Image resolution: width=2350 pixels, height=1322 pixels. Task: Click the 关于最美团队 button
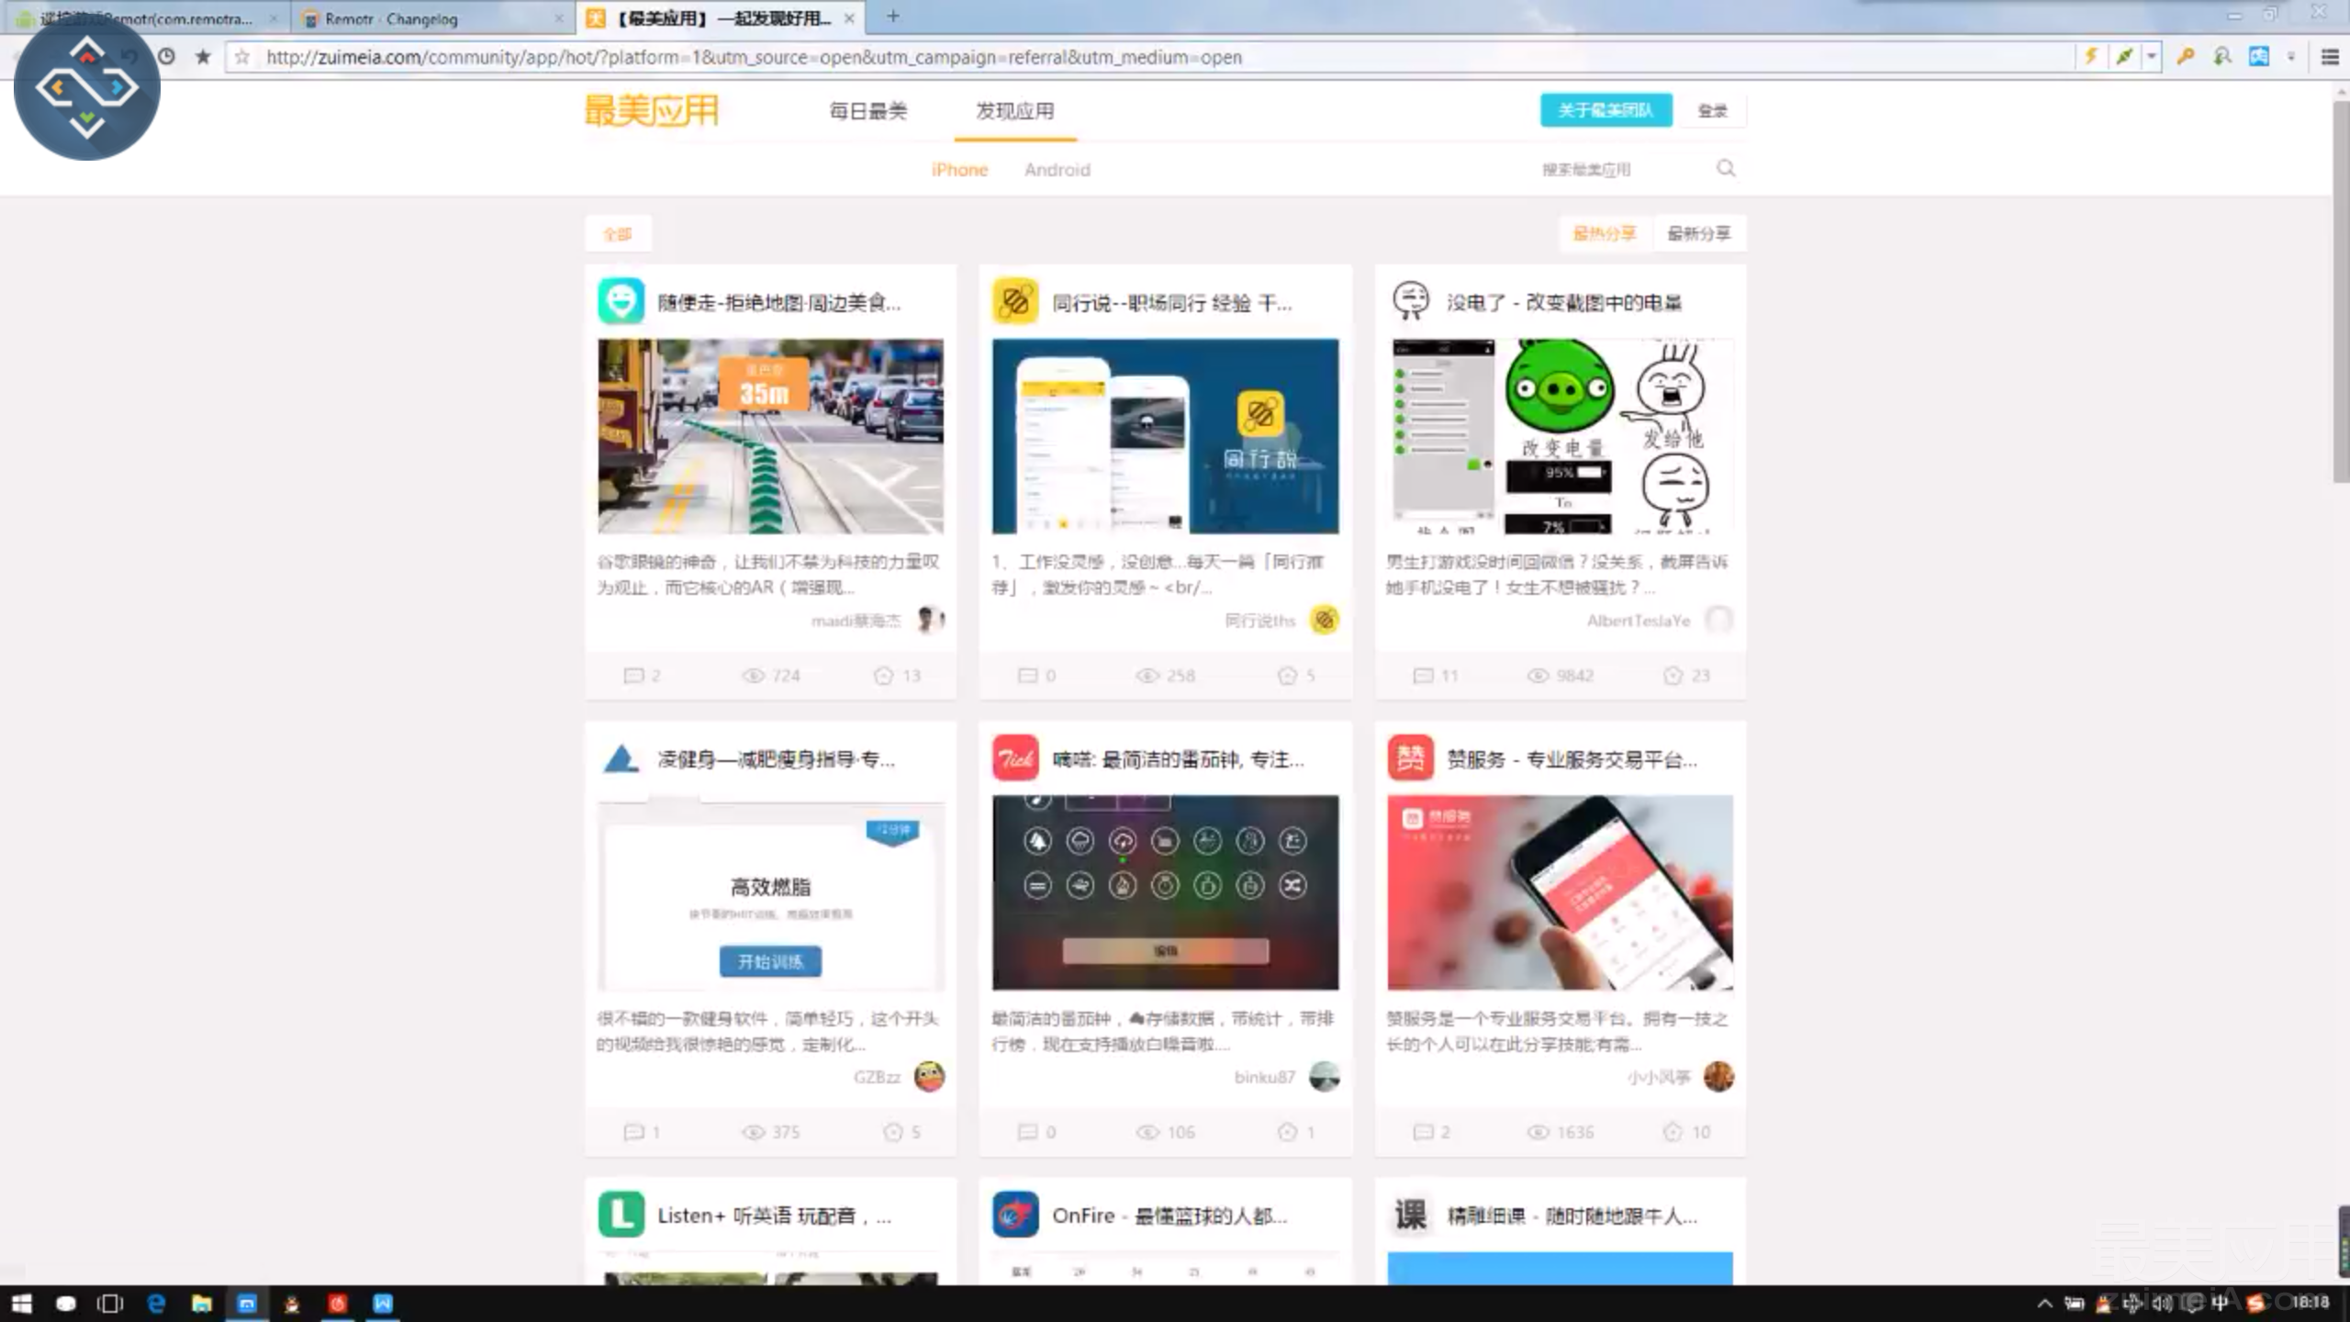(x=1606, y=110)
